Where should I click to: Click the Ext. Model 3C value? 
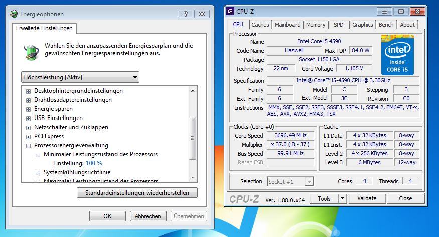pos(344,98)
